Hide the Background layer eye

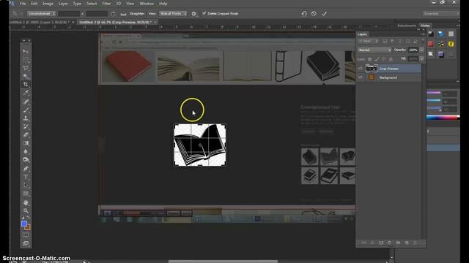(360, 77)
